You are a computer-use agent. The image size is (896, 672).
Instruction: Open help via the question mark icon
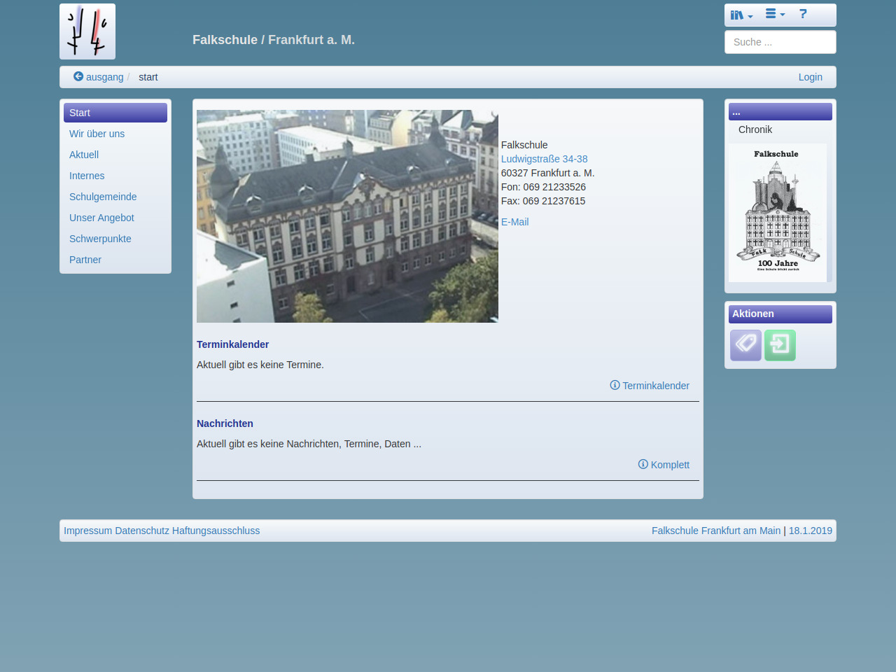pos(803,14)
